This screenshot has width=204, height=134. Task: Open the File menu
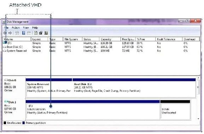(x=6, y=27)
